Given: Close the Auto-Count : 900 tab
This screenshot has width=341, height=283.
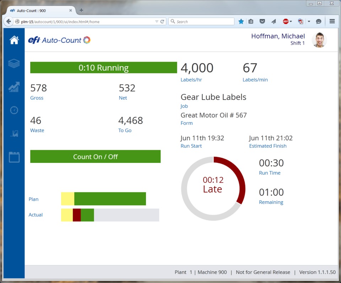Looking at the screenshot, I should click(x=71, y=10).
